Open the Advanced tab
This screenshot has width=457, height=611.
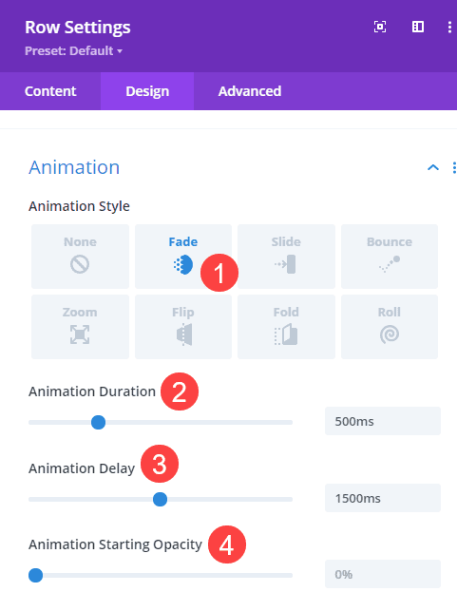click(250, 91)
